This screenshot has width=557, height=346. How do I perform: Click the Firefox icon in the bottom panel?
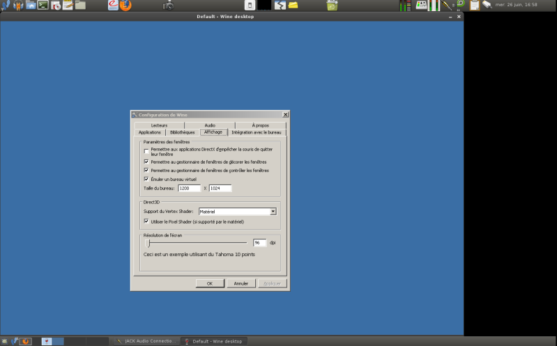[25, 341]
